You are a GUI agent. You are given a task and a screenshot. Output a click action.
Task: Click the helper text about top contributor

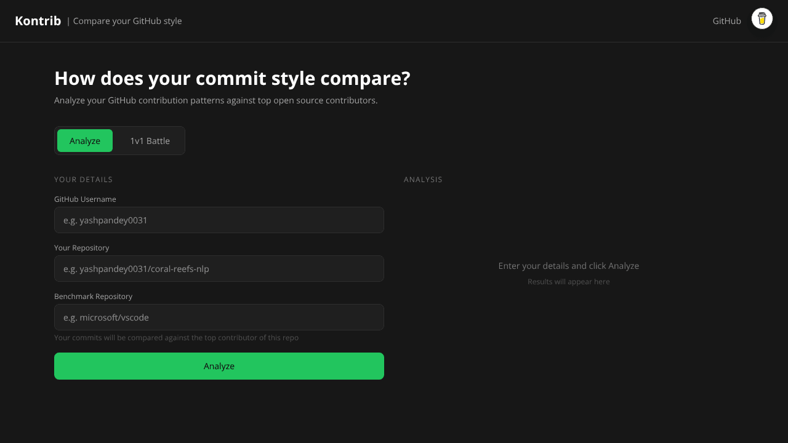coord(176,338)
